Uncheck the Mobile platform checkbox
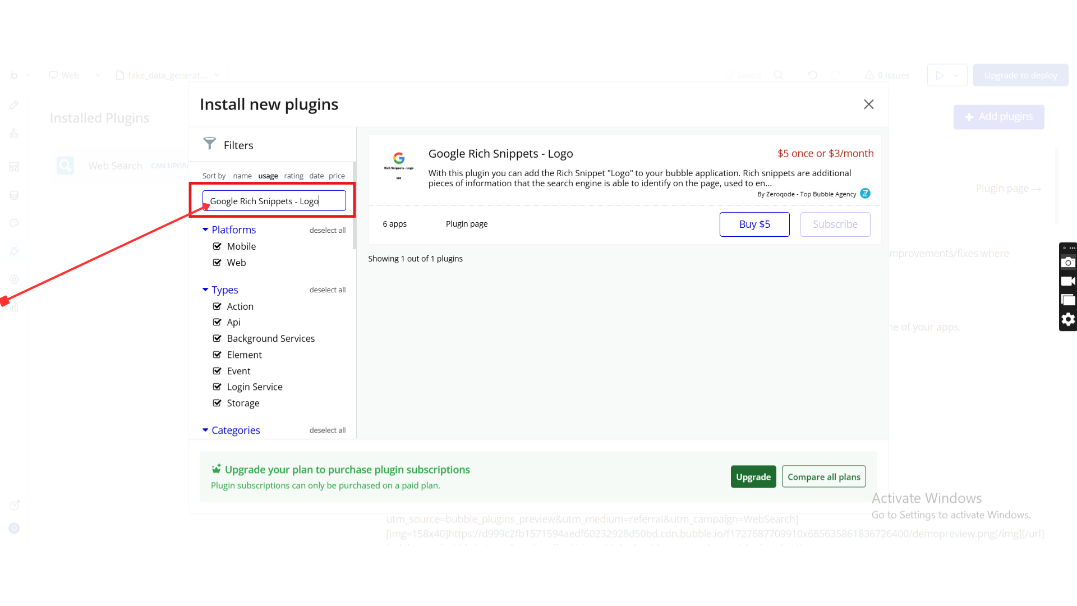The image size is (1077, 606). click(x=217, y=246)
